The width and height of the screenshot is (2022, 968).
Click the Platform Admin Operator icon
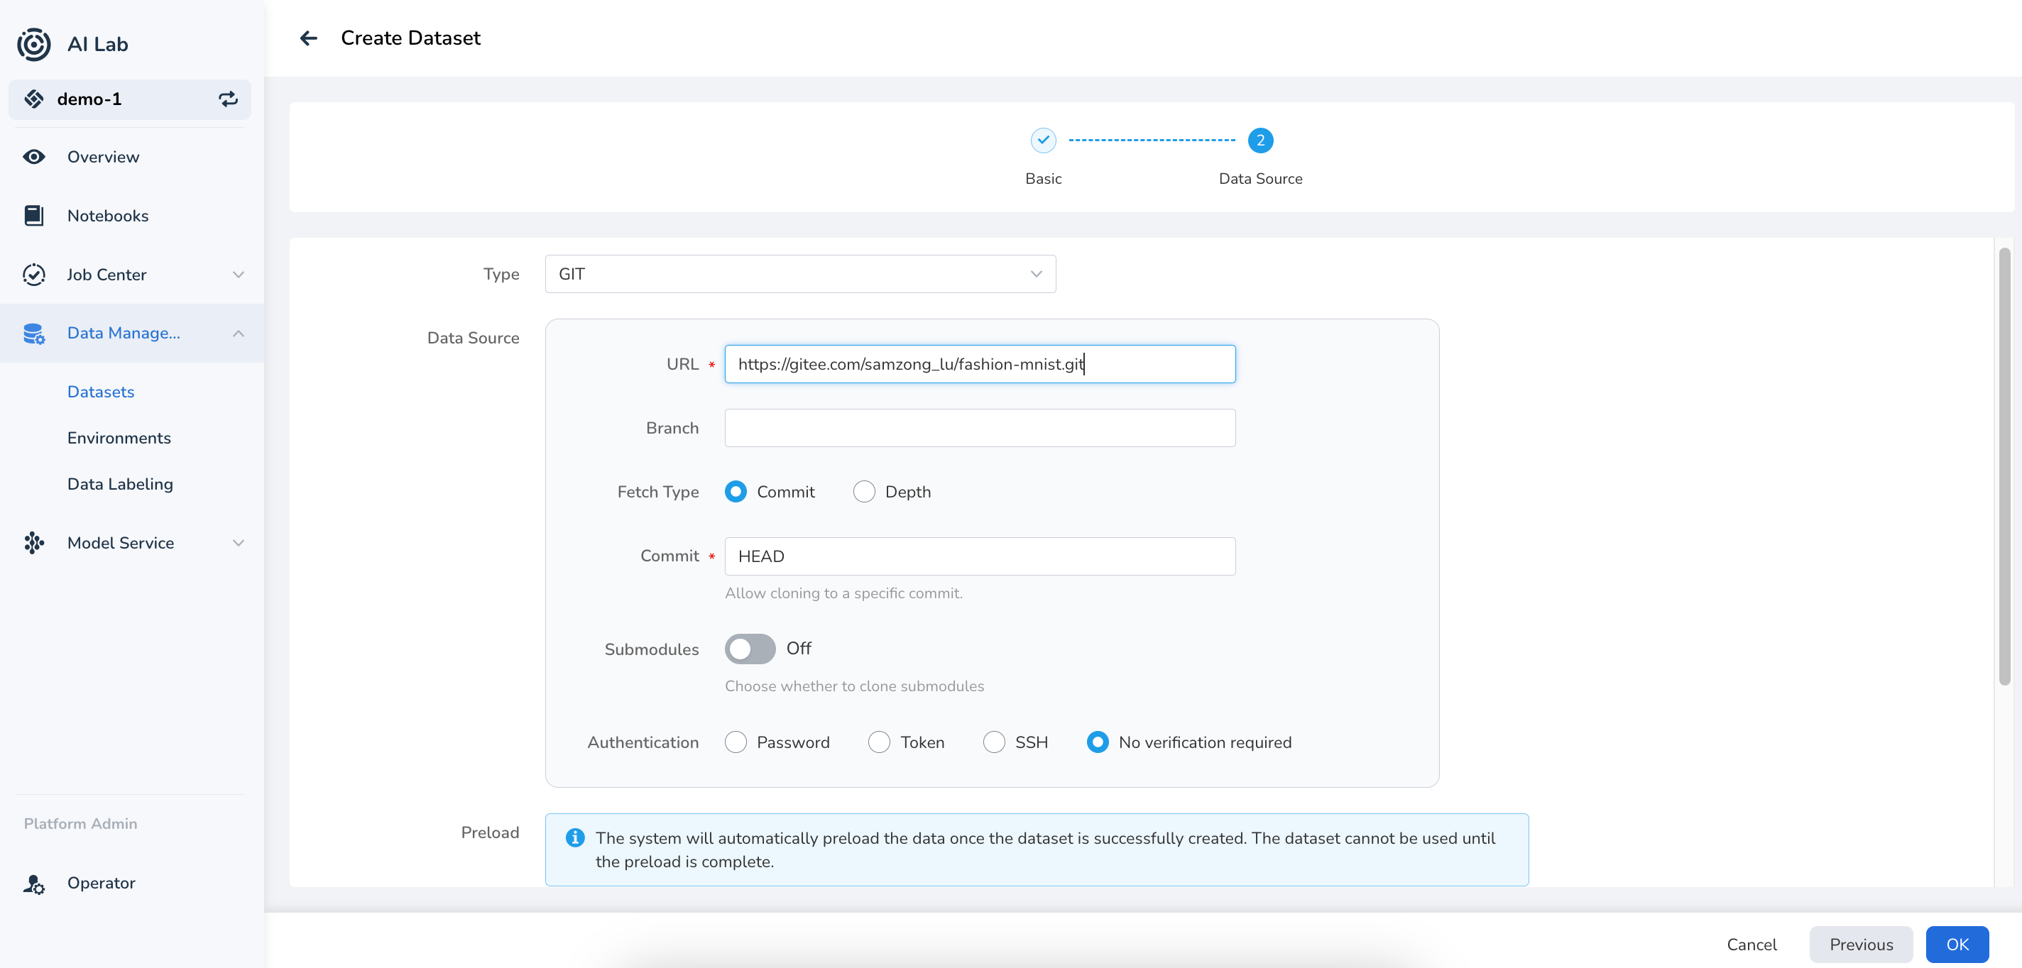point(33,883)
